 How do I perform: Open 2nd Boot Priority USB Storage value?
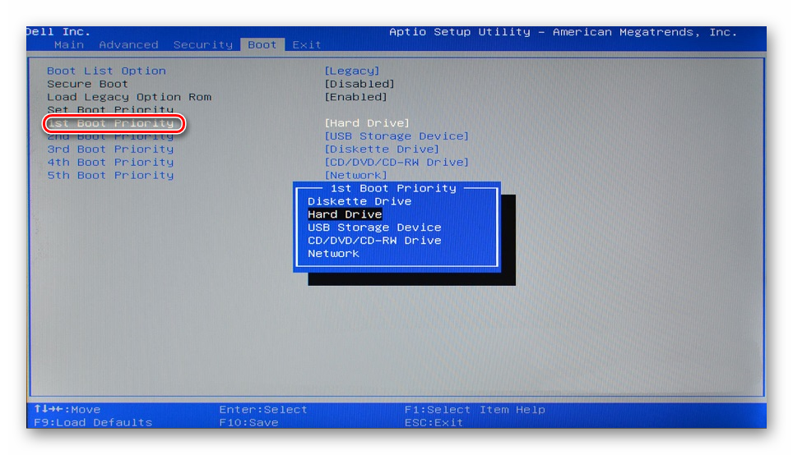pyautogui.click(x=396, y=136)
